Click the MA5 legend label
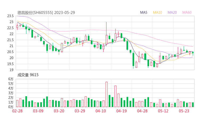The height and width of the screenshot is (117, 197). pyautogui.click(x=143, y=12)
